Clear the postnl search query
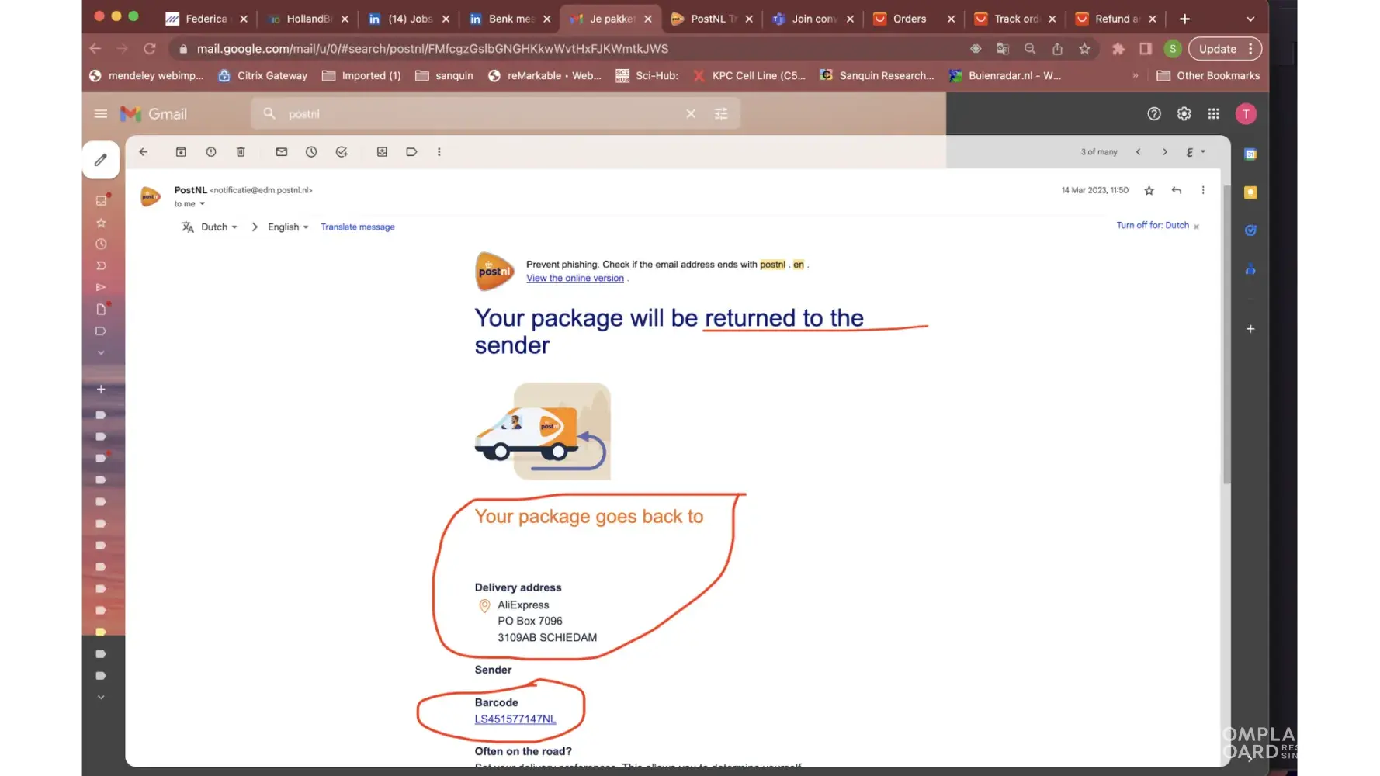The height and width of the screenshot is (776, 1380). [691, 114]
